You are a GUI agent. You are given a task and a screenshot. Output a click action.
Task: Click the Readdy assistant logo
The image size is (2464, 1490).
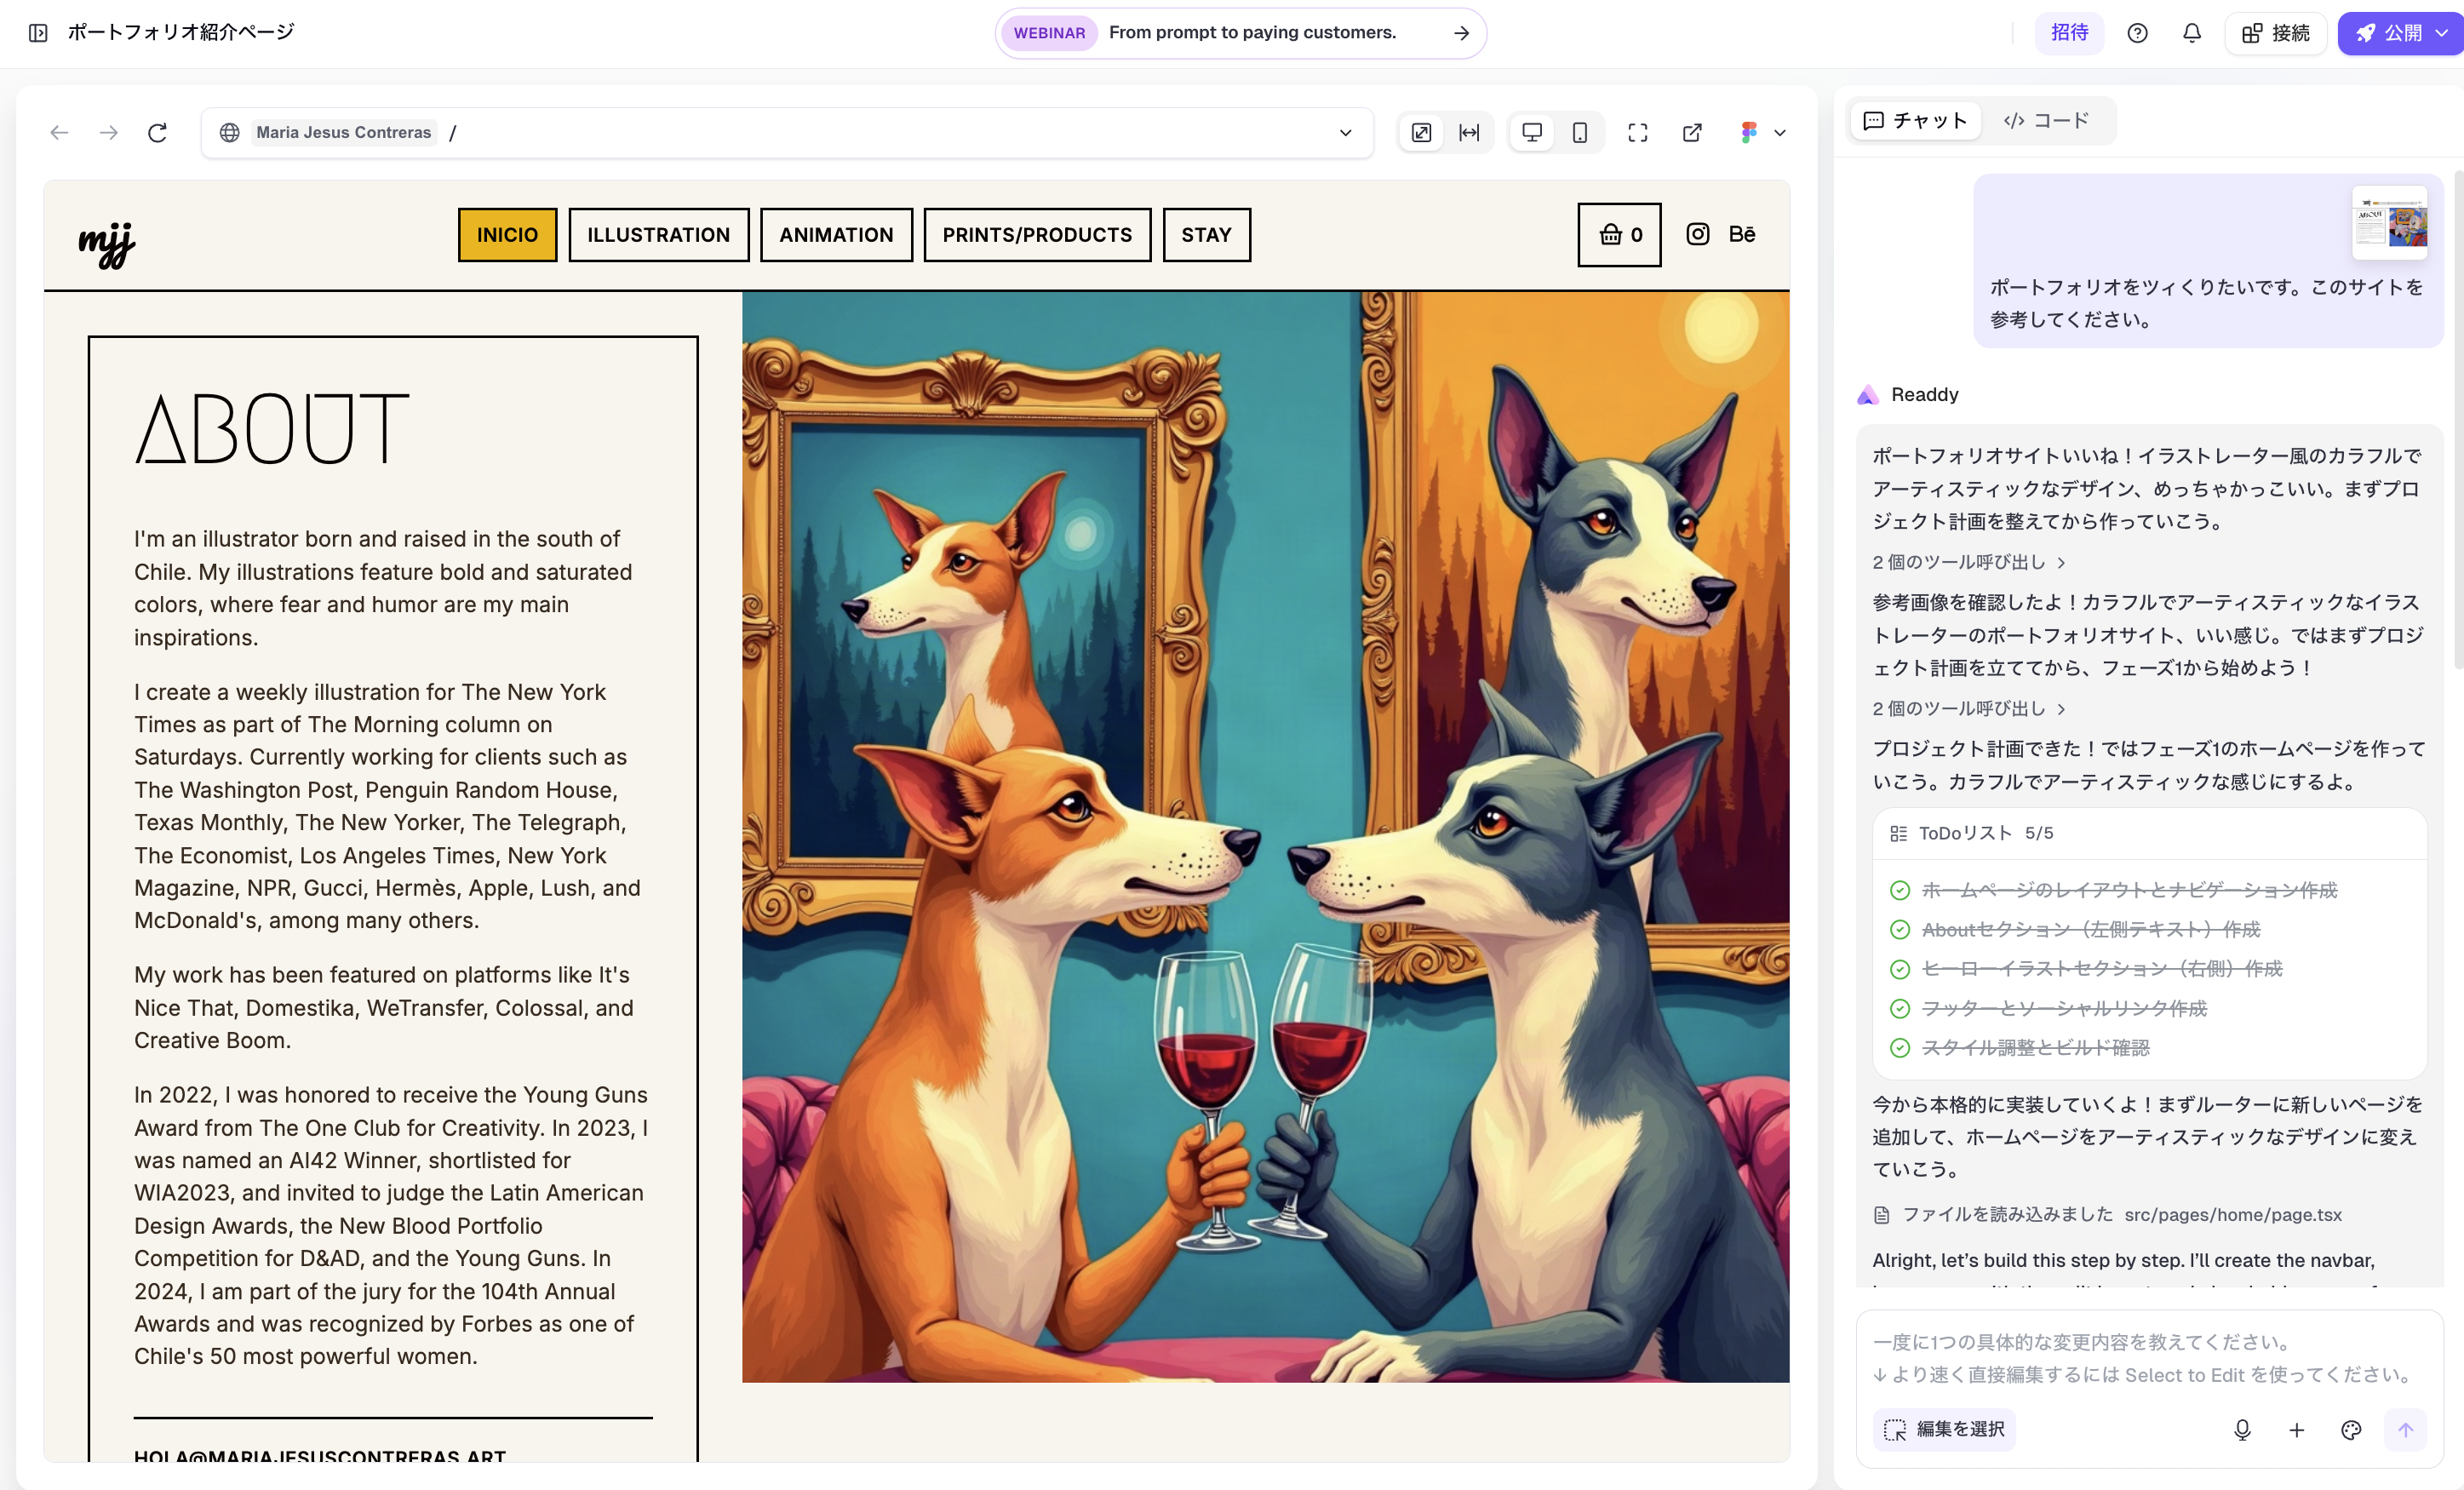pyautogui.click(x=1867, y=395)
